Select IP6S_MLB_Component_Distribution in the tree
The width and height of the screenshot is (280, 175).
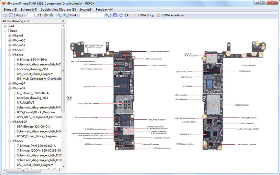tap(39, 117)
